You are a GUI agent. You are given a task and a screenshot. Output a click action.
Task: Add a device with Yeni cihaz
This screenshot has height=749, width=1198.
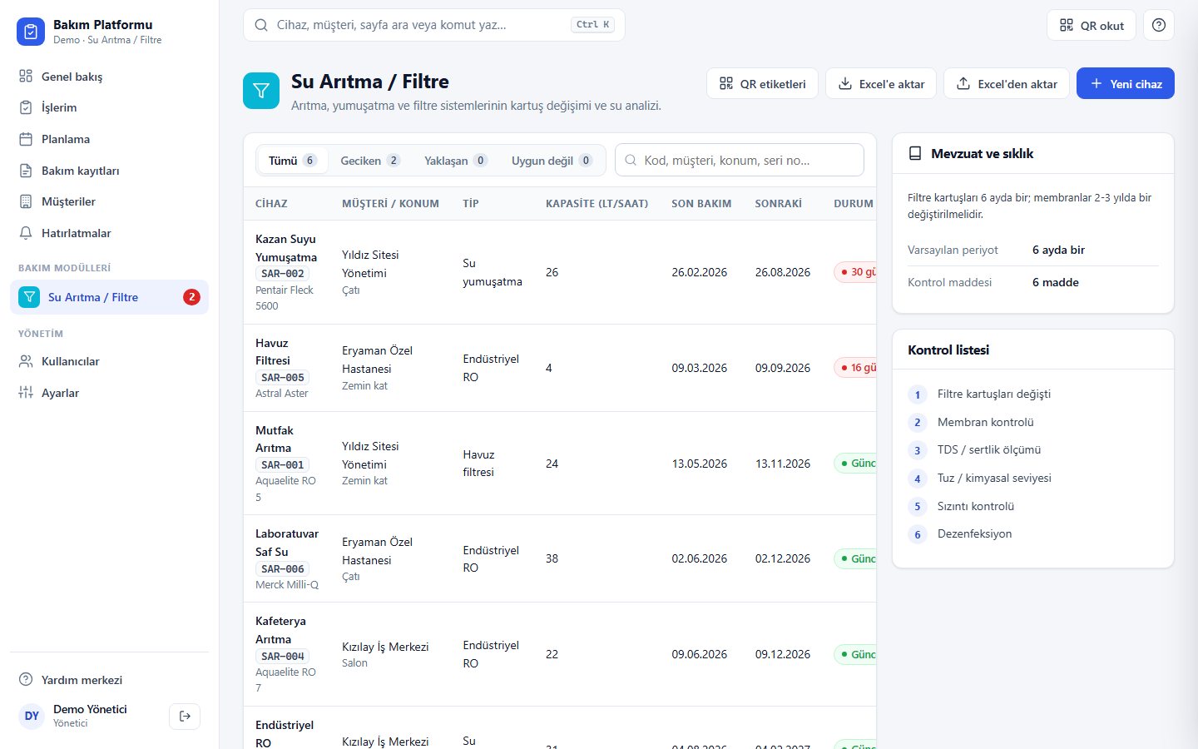point(1126,83)
